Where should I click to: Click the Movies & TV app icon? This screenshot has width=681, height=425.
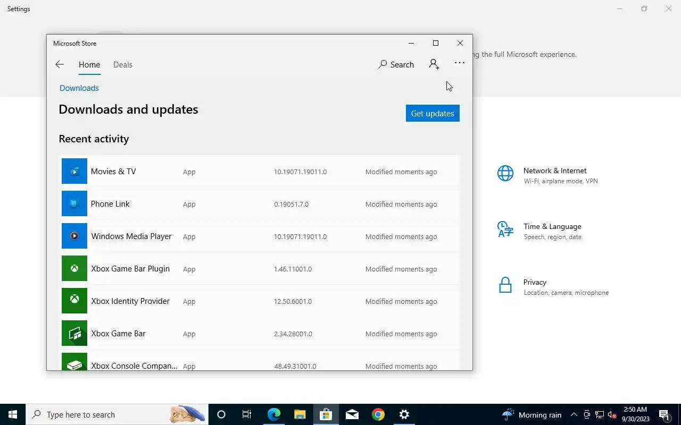(x=74, y=171)
